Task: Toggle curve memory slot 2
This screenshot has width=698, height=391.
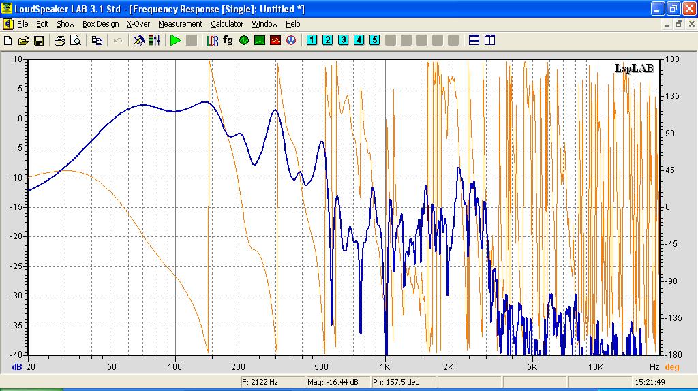Action: click(x=328, y=40)
